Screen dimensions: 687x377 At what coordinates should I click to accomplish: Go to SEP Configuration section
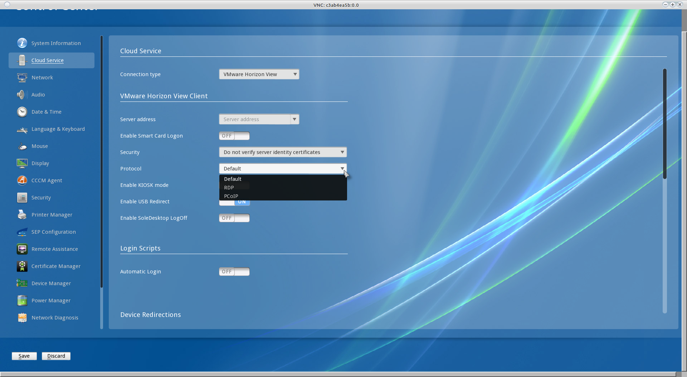coord(54,232)
